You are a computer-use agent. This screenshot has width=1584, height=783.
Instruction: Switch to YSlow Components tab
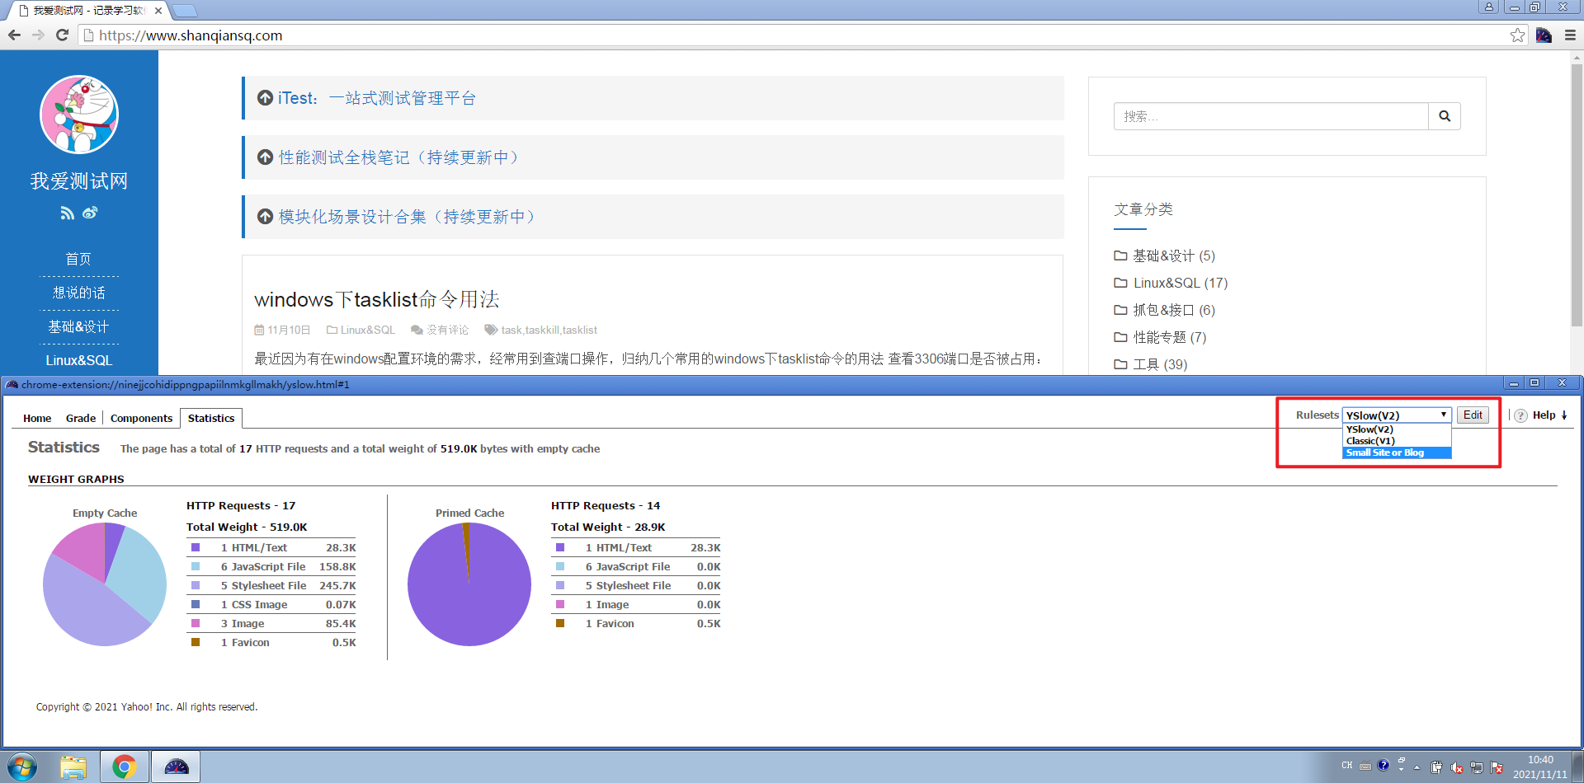click(141, 418)
